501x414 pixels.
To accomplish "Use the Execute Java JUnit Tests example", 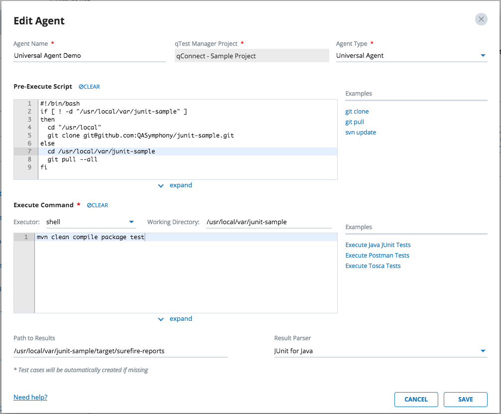I will point(378,245).
